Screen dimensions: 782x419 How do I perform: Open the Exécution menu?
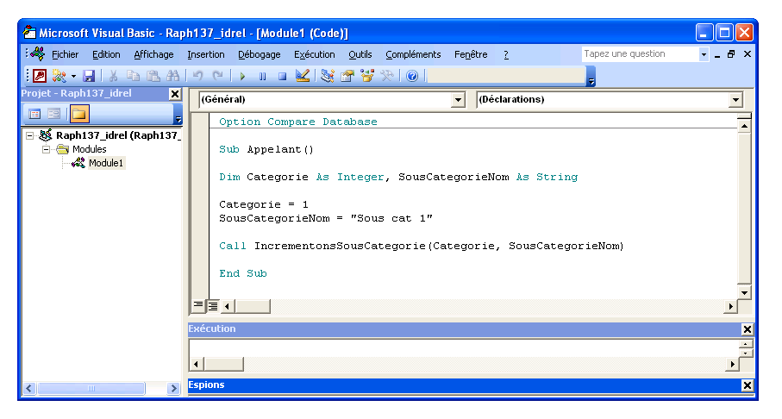point(314,54)
